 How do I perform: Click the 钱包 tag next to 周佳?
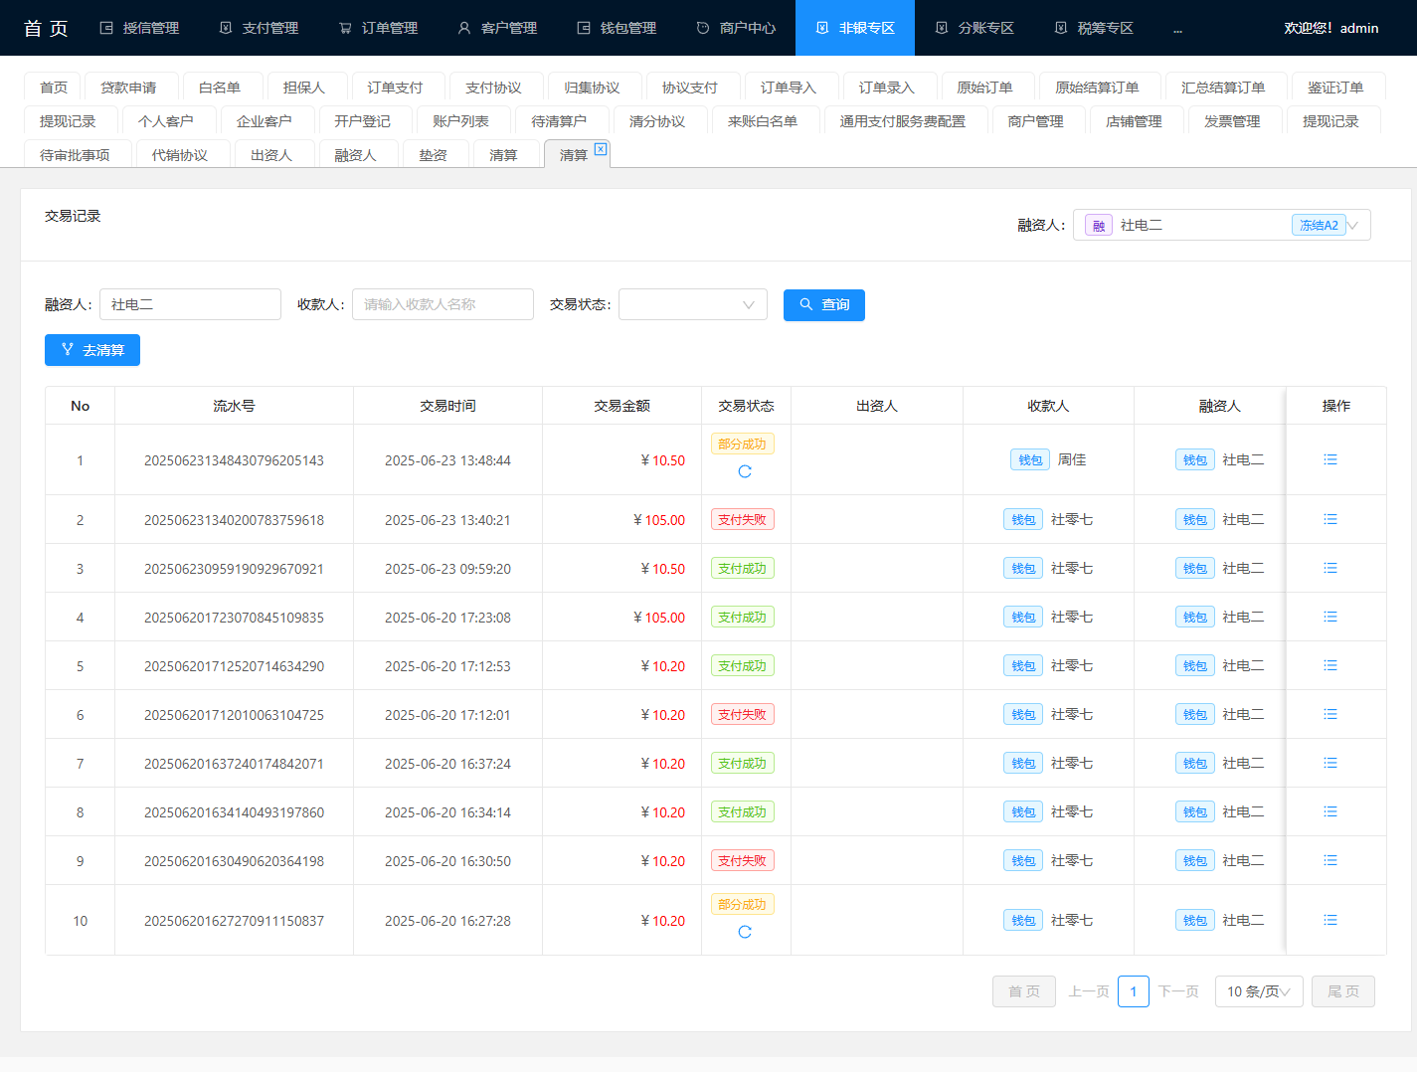(1030, 459)
